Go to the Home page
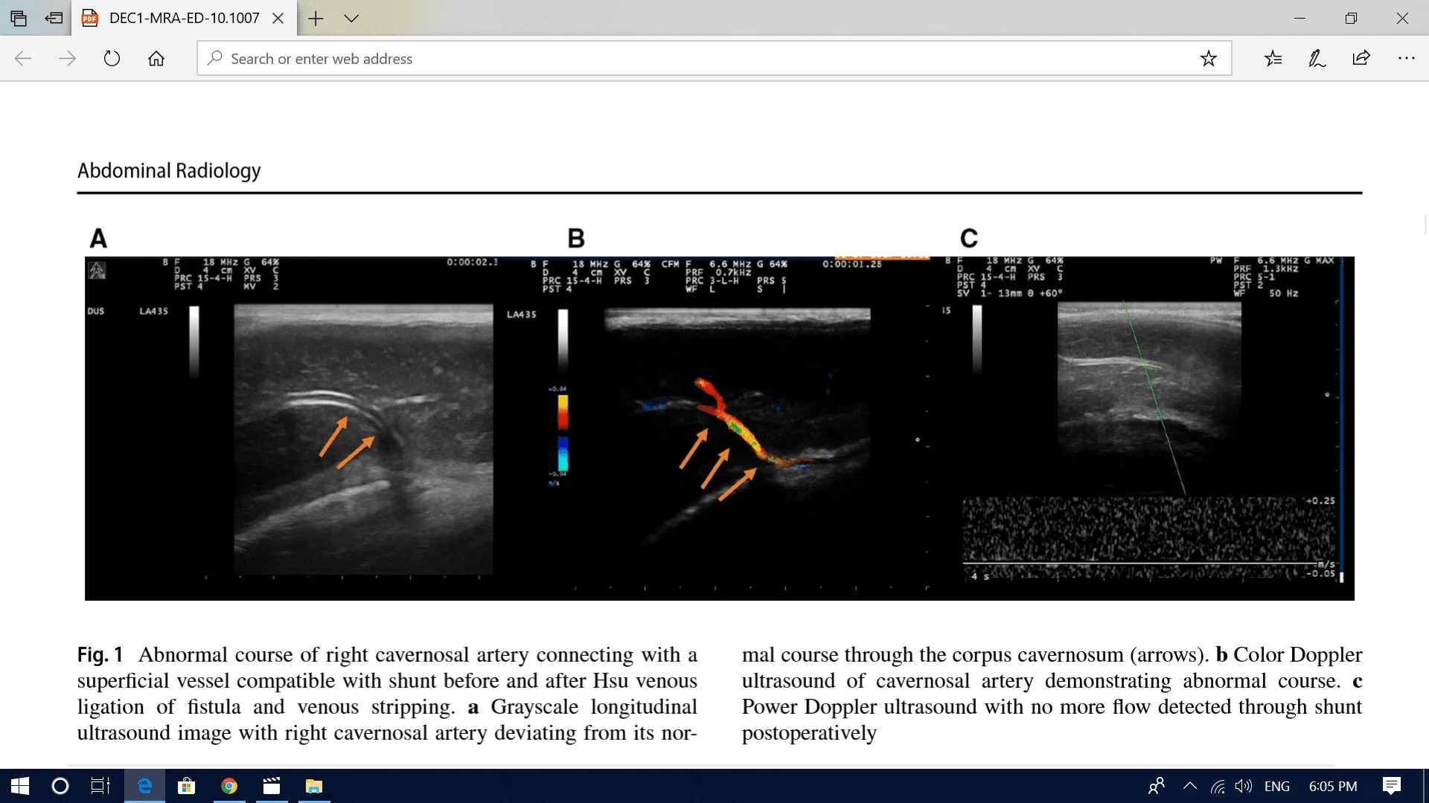Viewport: 1429px width, 803px height. click(x=156, y=59)
